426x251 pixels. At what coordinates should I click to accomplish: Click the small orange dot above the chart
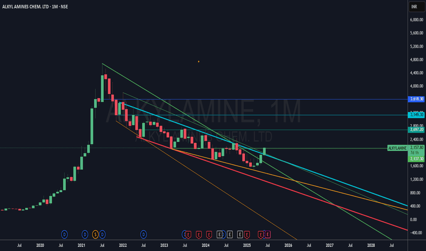point(198,62)
